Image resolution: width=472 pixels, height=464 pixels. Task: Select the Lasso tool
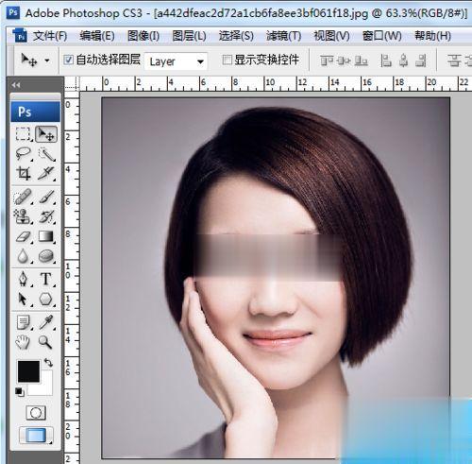(x=24, y=154)
